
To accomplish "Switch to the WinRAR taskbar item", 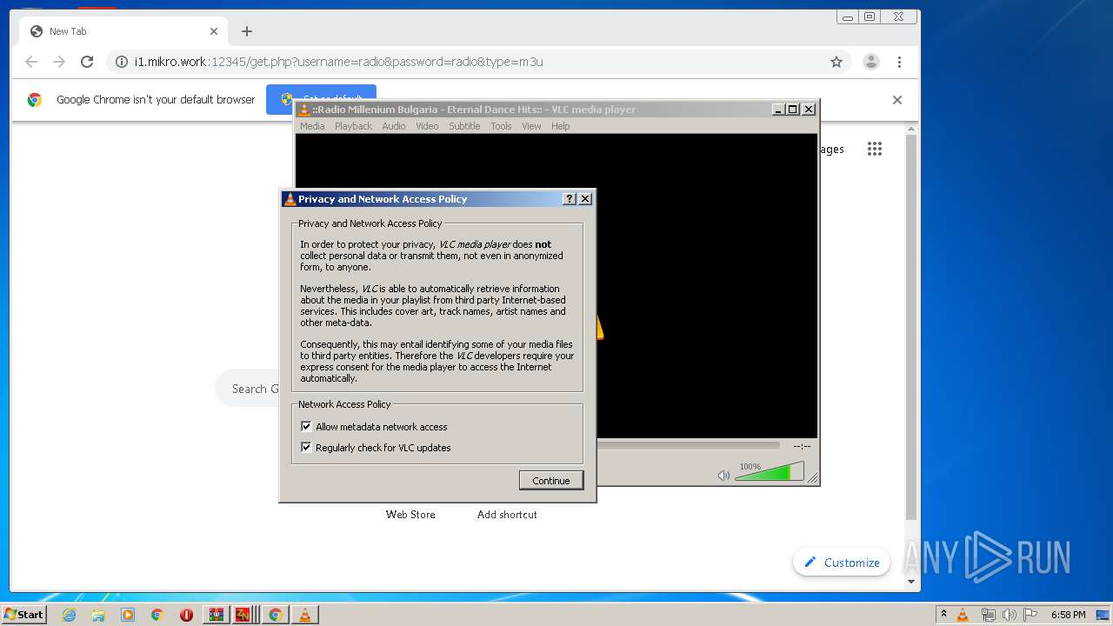I will (217, 615).
